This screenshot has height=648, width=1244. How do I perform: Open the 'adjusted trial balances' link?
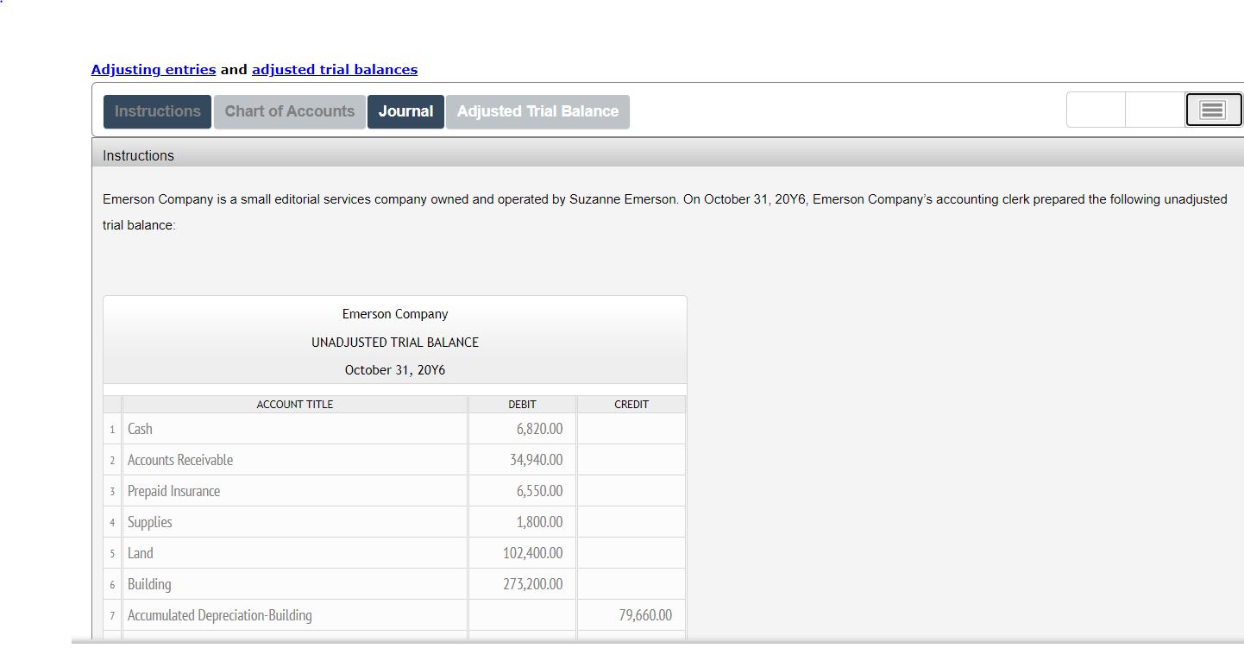[335, 69]
